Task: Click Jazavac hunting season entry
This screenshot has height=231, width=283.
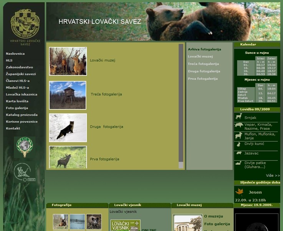Action: pos(252,153)
